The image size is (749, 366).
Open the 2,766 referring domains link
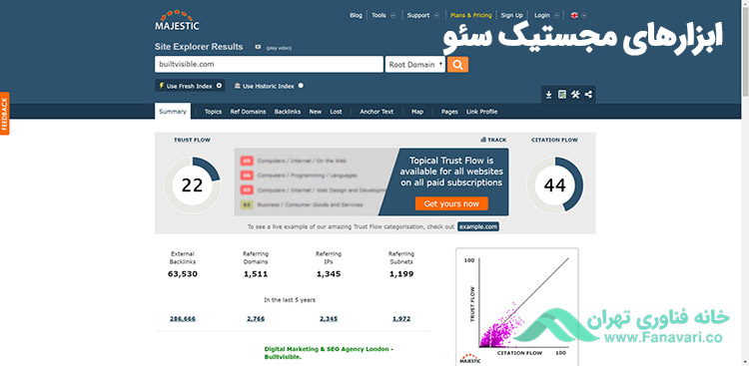pos(256,319)
